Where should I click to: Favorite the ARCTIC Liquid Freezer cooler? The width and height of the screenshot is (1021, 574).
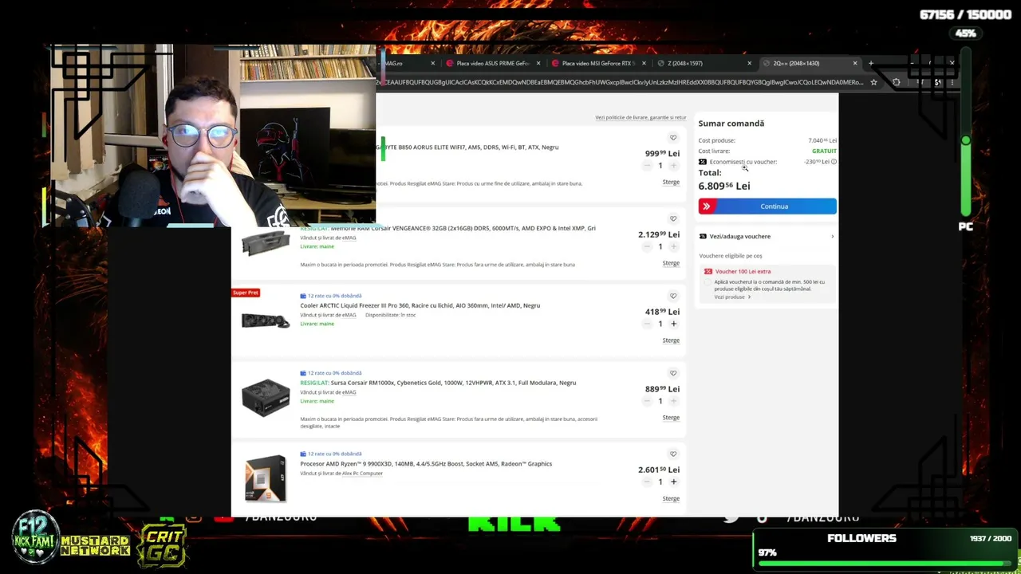[673, 296]
